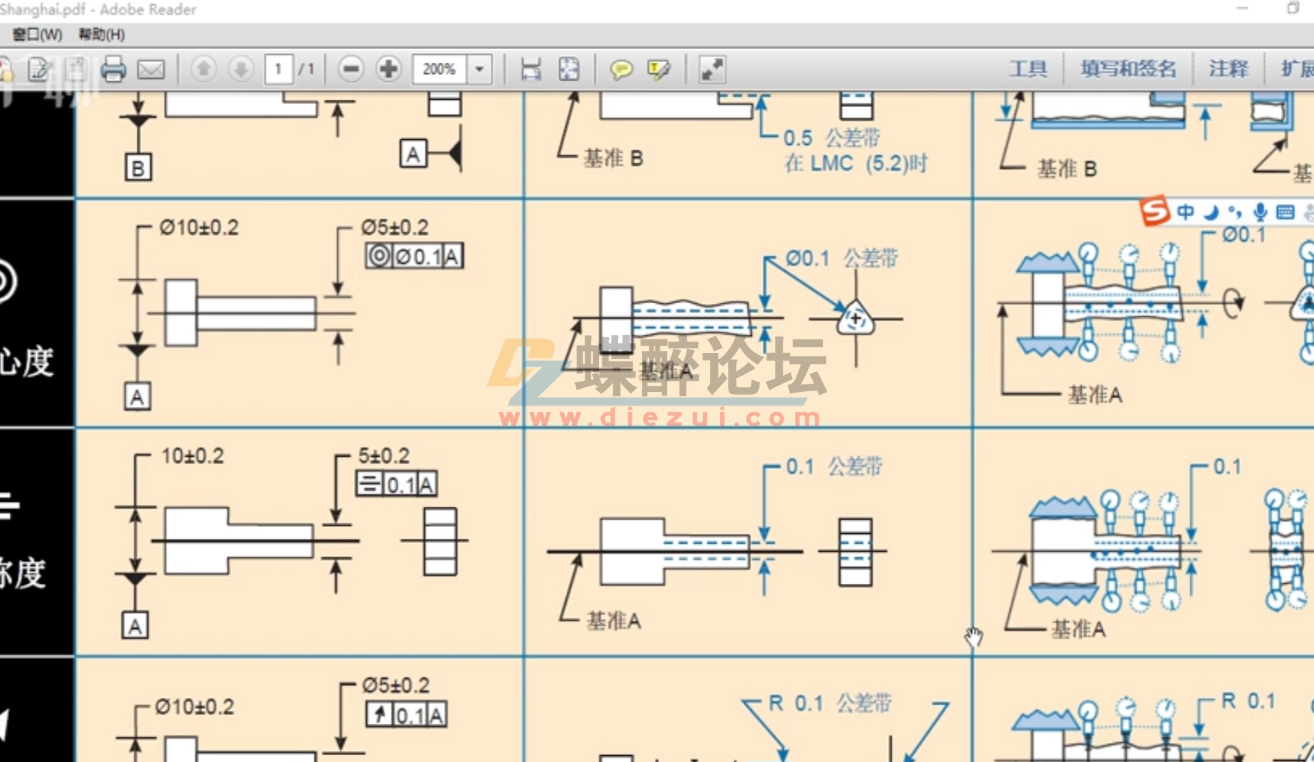Image resolution: width=1314 pixels, height=762 pixels.
Task: Open the Sogou input method S logo
Action: tap(1154, 212)
